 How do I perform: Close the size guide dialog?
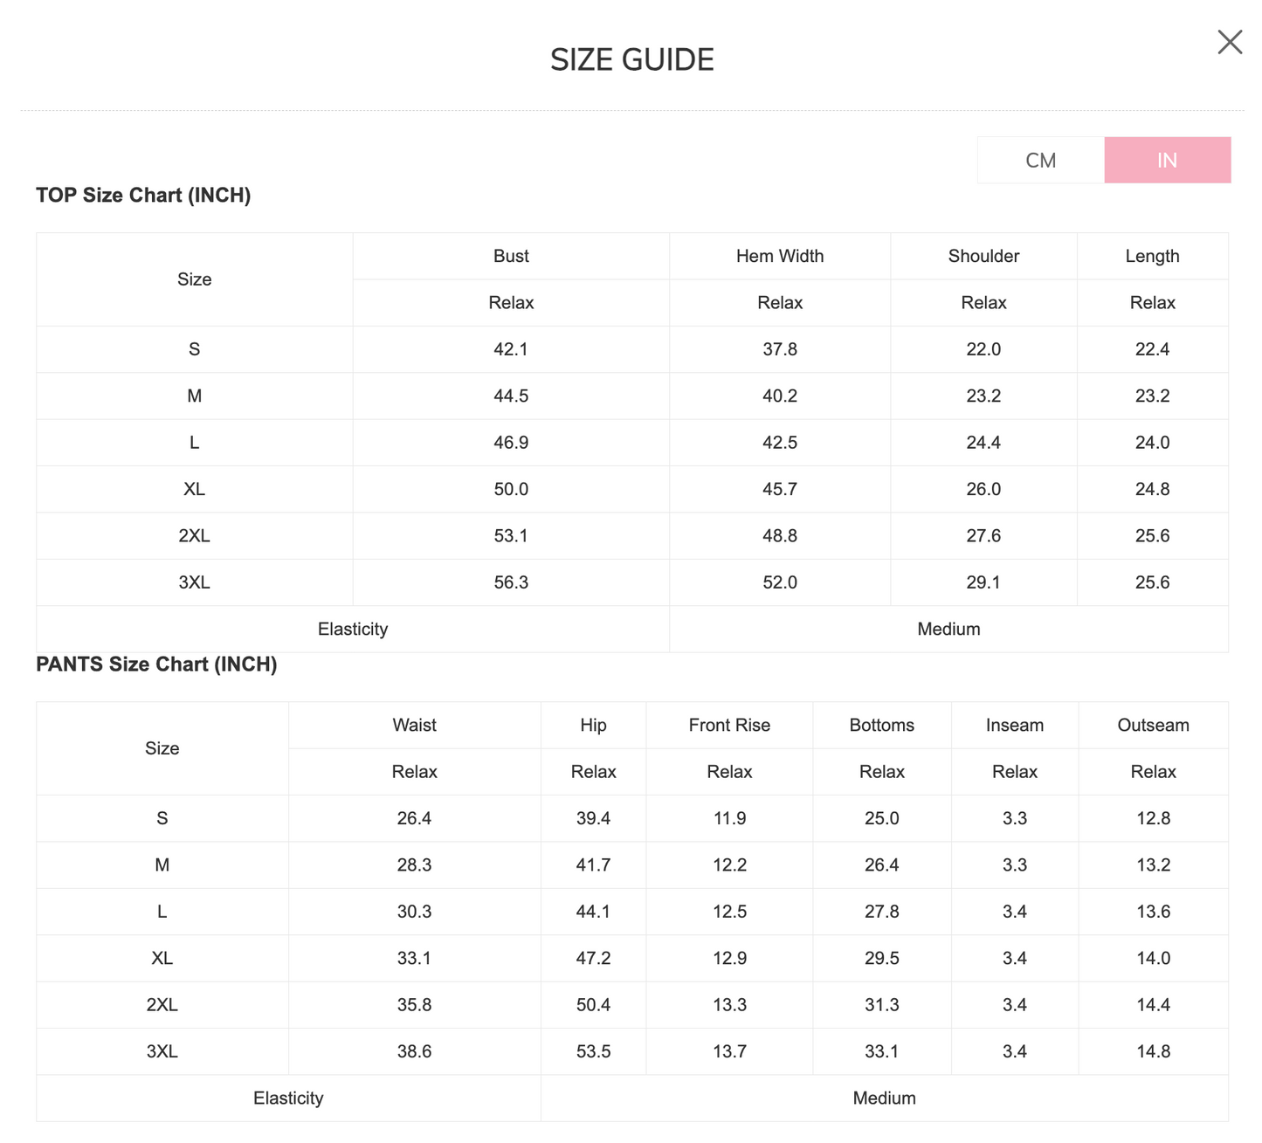1230,42
